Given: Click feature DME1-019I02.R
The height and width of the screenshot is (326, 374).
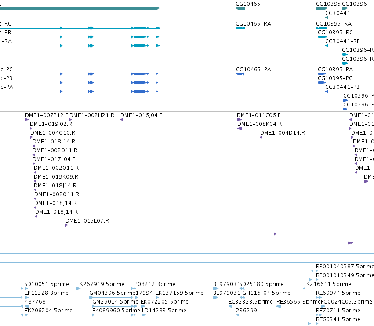Looking at the screenshot, I should pyautogui.click(x=51, y=124).
